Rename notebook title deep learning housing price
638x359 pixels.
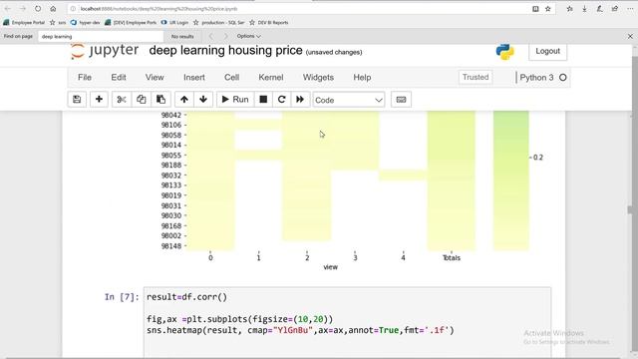(x=226, y=51)
